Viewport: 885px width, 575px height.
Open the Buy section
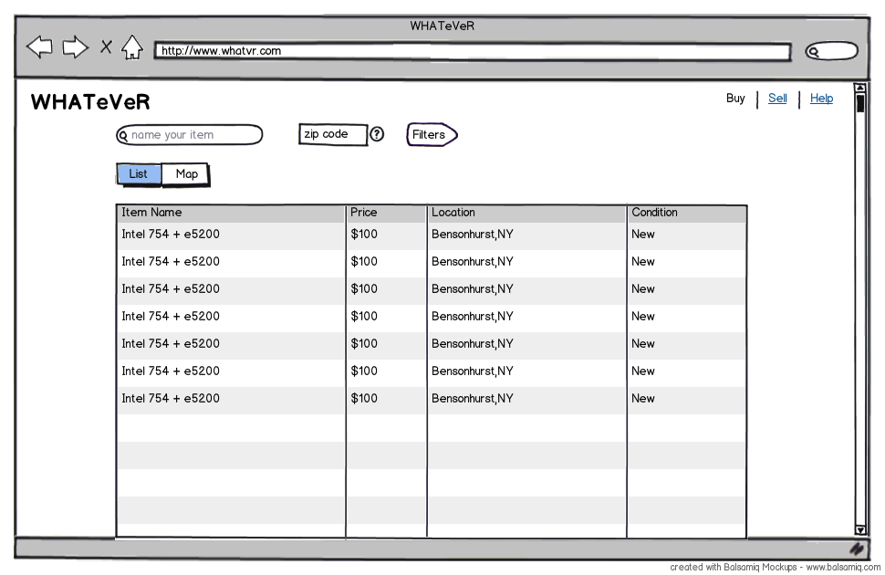tap(735, 99)
